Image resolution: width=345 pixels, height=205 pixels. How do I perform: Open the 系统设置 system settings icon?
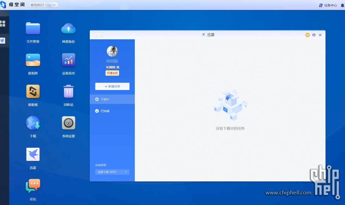(68, 123)
